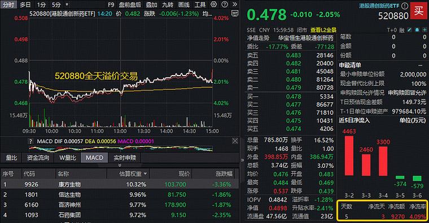Click the 3-2 net inflow bar 4463
This screenshot has width=429, height=223.
point(349,155)
